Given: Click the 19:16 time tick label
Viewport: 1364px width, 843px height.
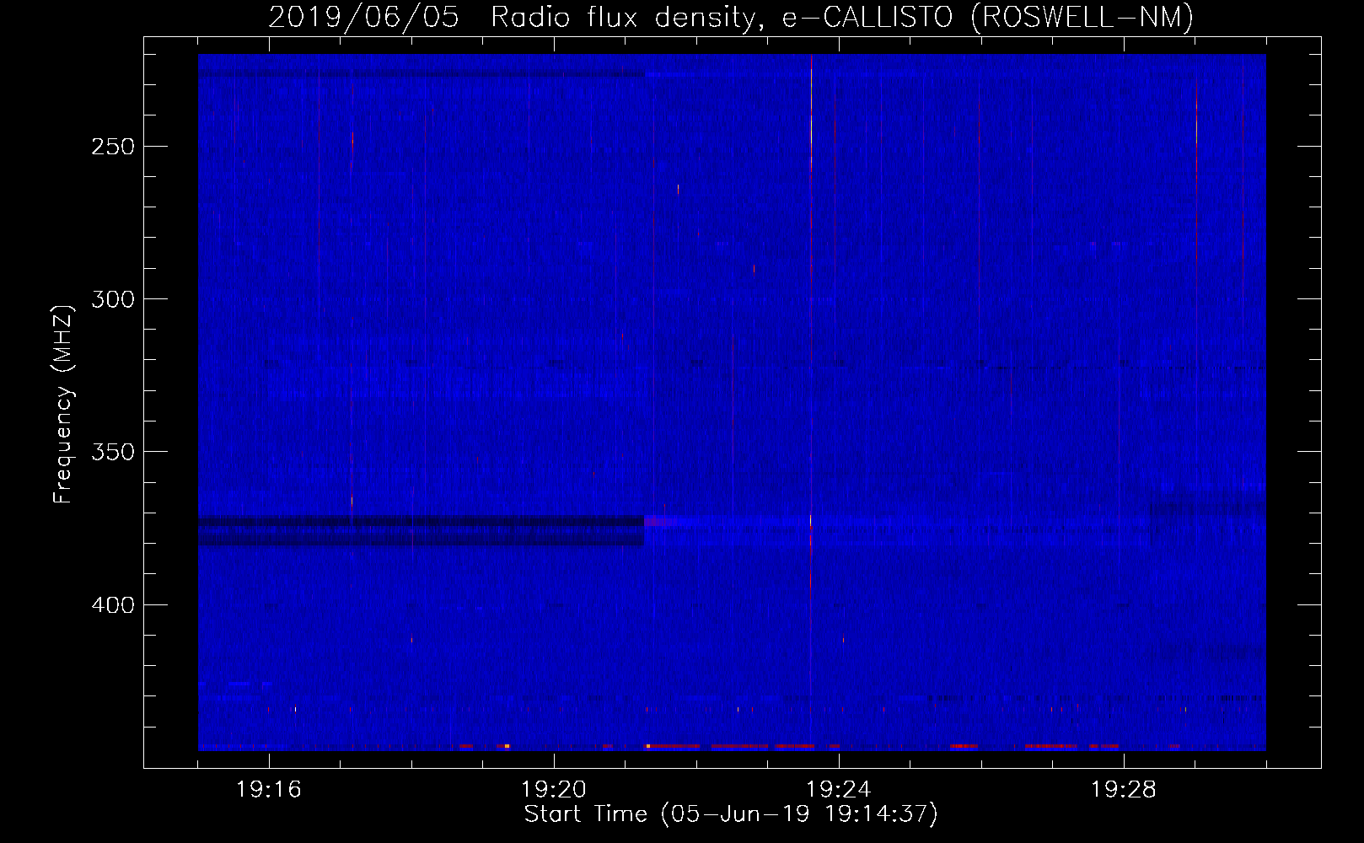Looking at the screenshot, I should 269,790.
